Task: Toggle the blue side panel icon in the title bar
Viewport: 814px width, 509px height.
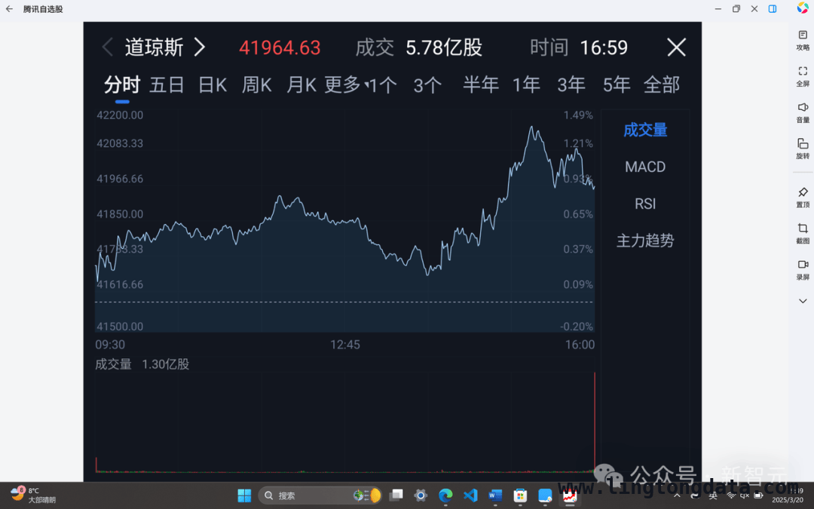Action: click(x=773, y=9)
